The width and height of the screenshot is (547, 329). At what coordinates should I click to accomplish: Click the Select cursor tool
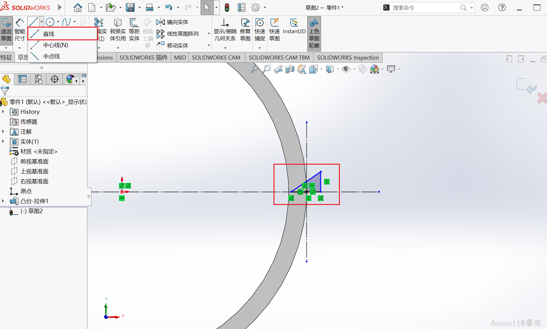click(207, 7)
